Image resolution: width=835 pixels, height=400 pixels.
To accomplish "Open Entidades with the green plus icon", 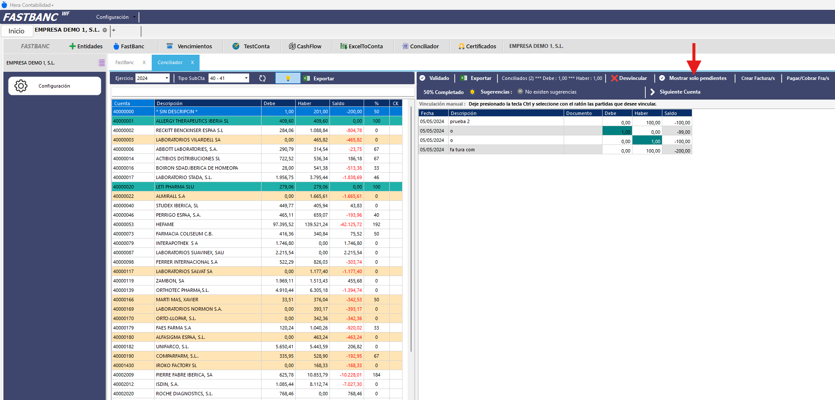I will click(86, 46).
